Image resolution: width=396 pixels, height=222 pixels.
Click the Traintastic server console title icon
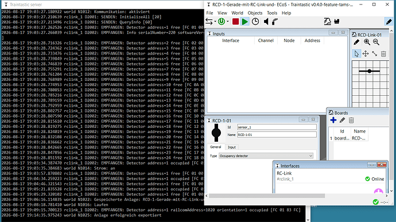tap(6, 5)
